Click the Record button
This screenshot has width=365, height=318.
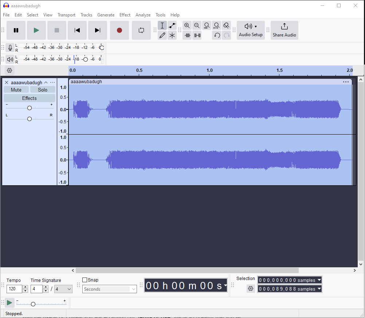(x=119, y=30)
